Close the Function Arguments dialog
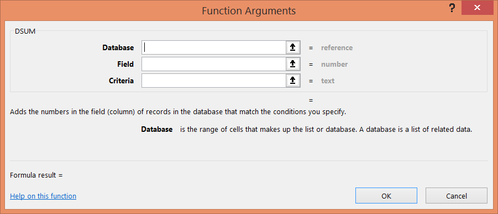Image resolution: width=498 pixels, height=214 pixels. (x=477, y=8)
